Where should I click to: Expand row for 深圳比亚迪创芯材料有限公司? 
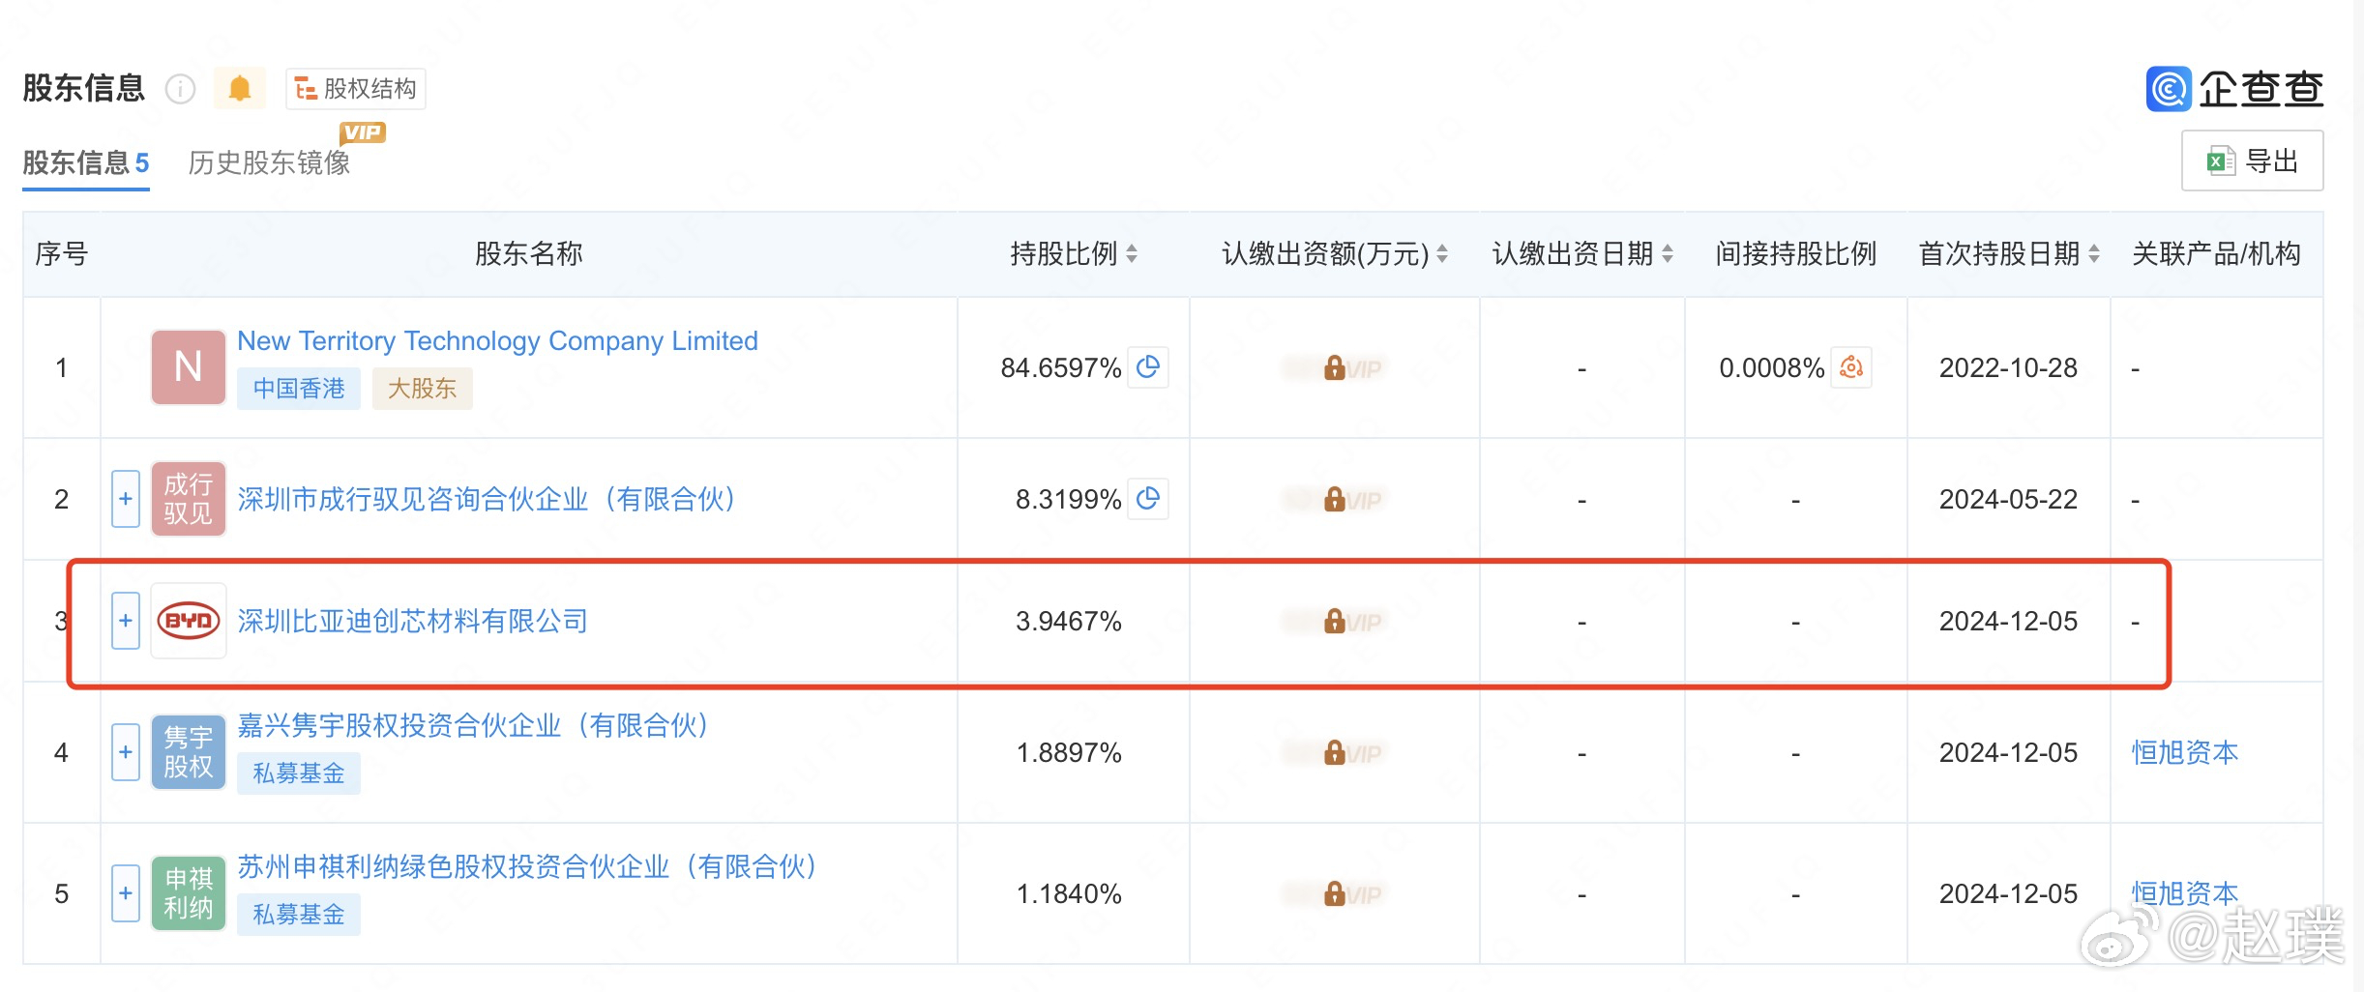(x=126, y=621)
